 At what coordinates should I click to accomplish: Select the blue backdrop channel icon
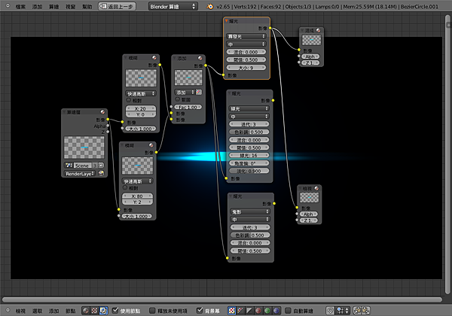276,311
